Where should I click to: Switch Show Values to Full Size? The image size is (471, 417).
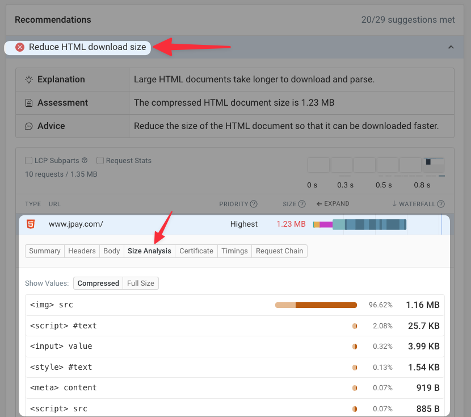click(x=140, y=283)
